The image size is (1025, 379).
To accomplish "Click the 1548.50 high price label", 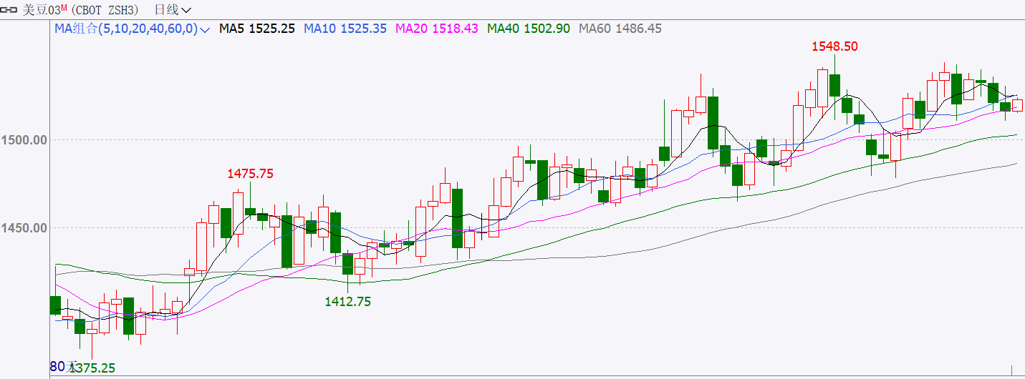I will [834, 46].
